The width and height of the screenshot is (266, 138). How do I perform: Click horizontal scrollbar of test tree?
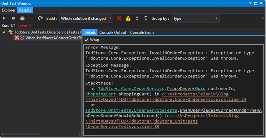coord(22,134)
